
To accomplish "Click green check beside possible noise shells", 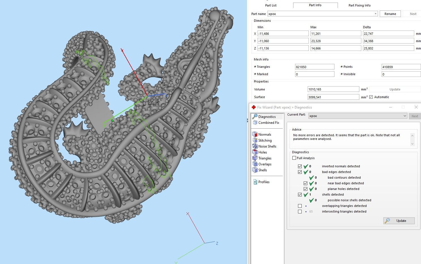I will (x=311, y=200).
